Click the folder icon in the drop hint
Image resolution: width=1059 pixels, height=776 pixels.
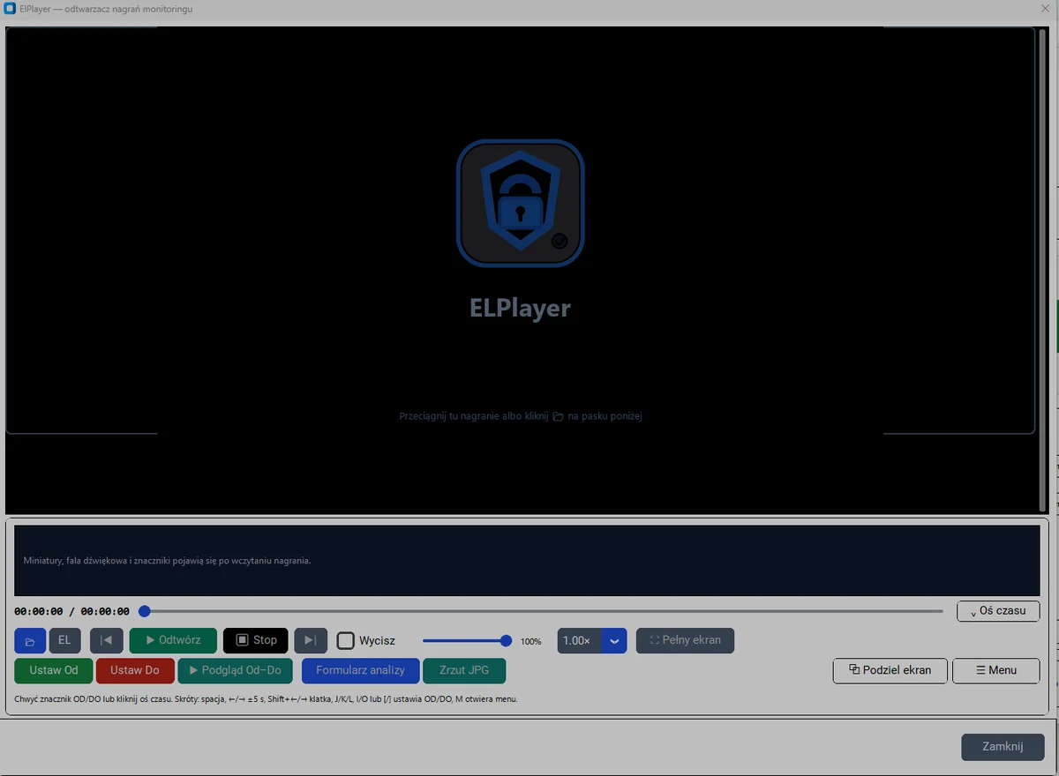[558, 416]
